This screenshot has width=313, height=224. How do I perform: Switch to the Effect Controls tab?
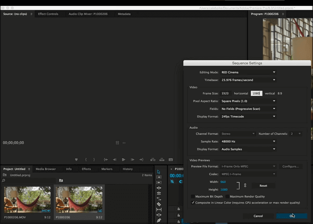48,14
